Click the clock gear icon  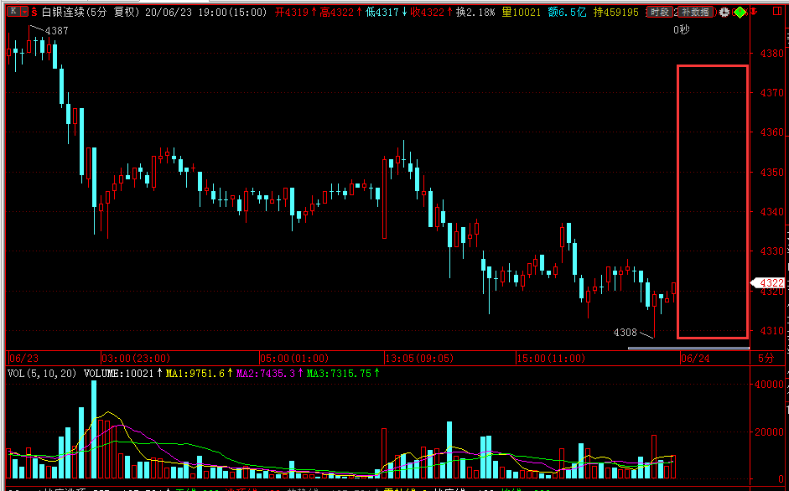coord(724,12)
